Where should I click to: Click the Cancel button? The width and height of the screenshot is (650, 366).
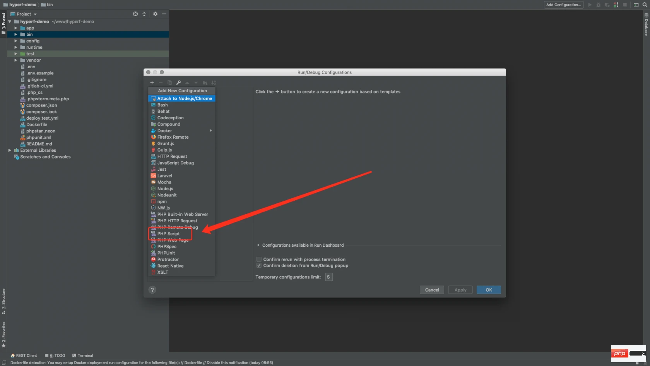click(x=432, y=290)
